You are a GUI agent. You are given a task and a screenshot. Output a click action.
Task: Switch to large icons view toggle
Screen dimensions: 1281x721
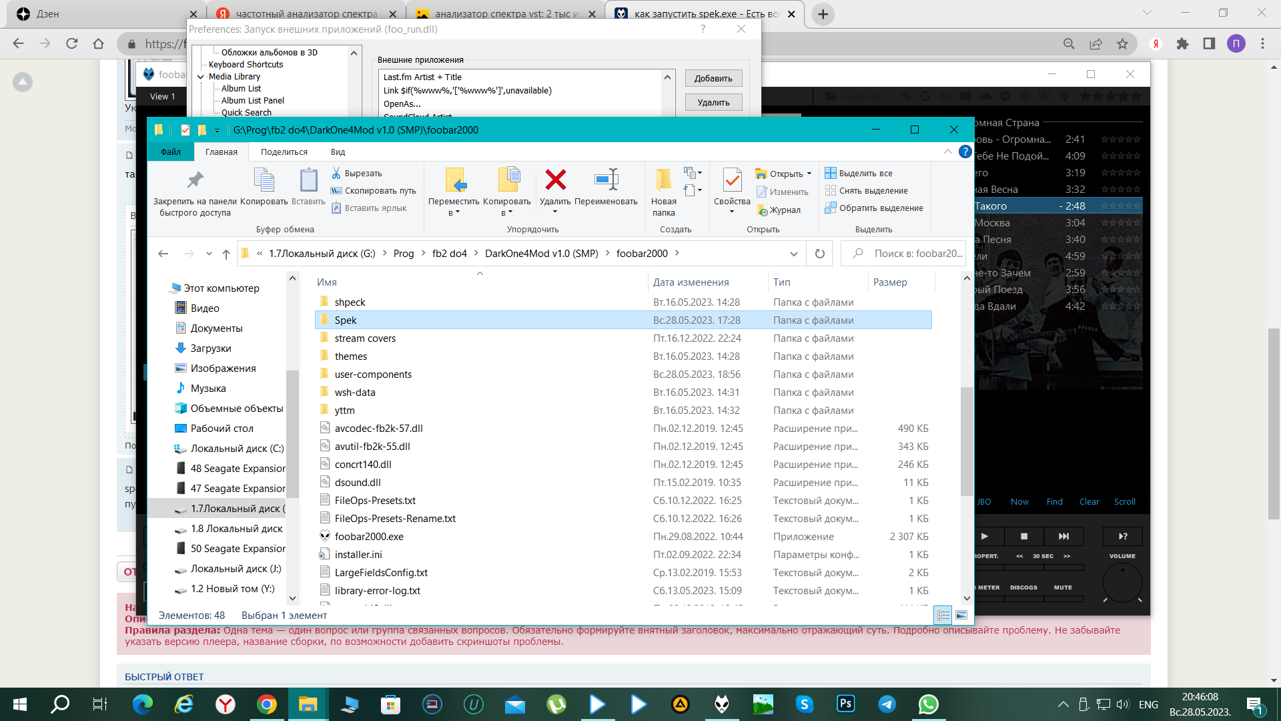(961, 616)
